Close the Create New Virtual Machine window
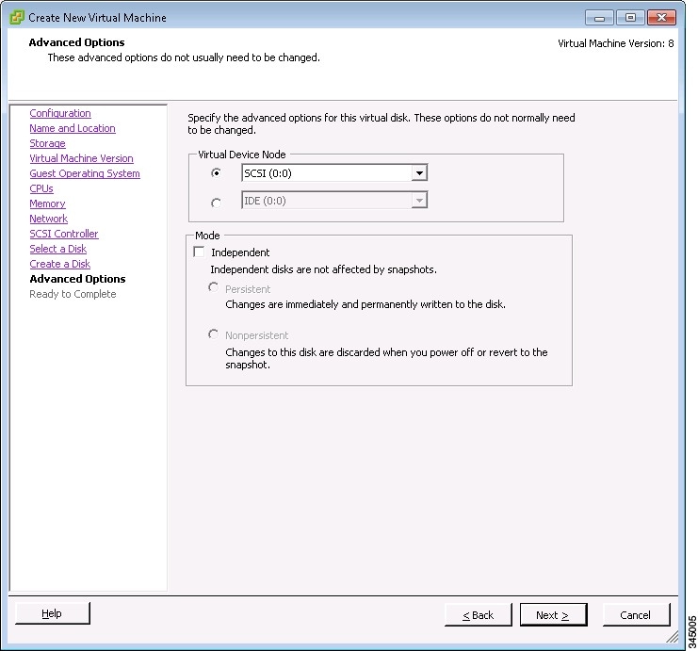Viewport: 698px width, 651px height. [661, 18]
